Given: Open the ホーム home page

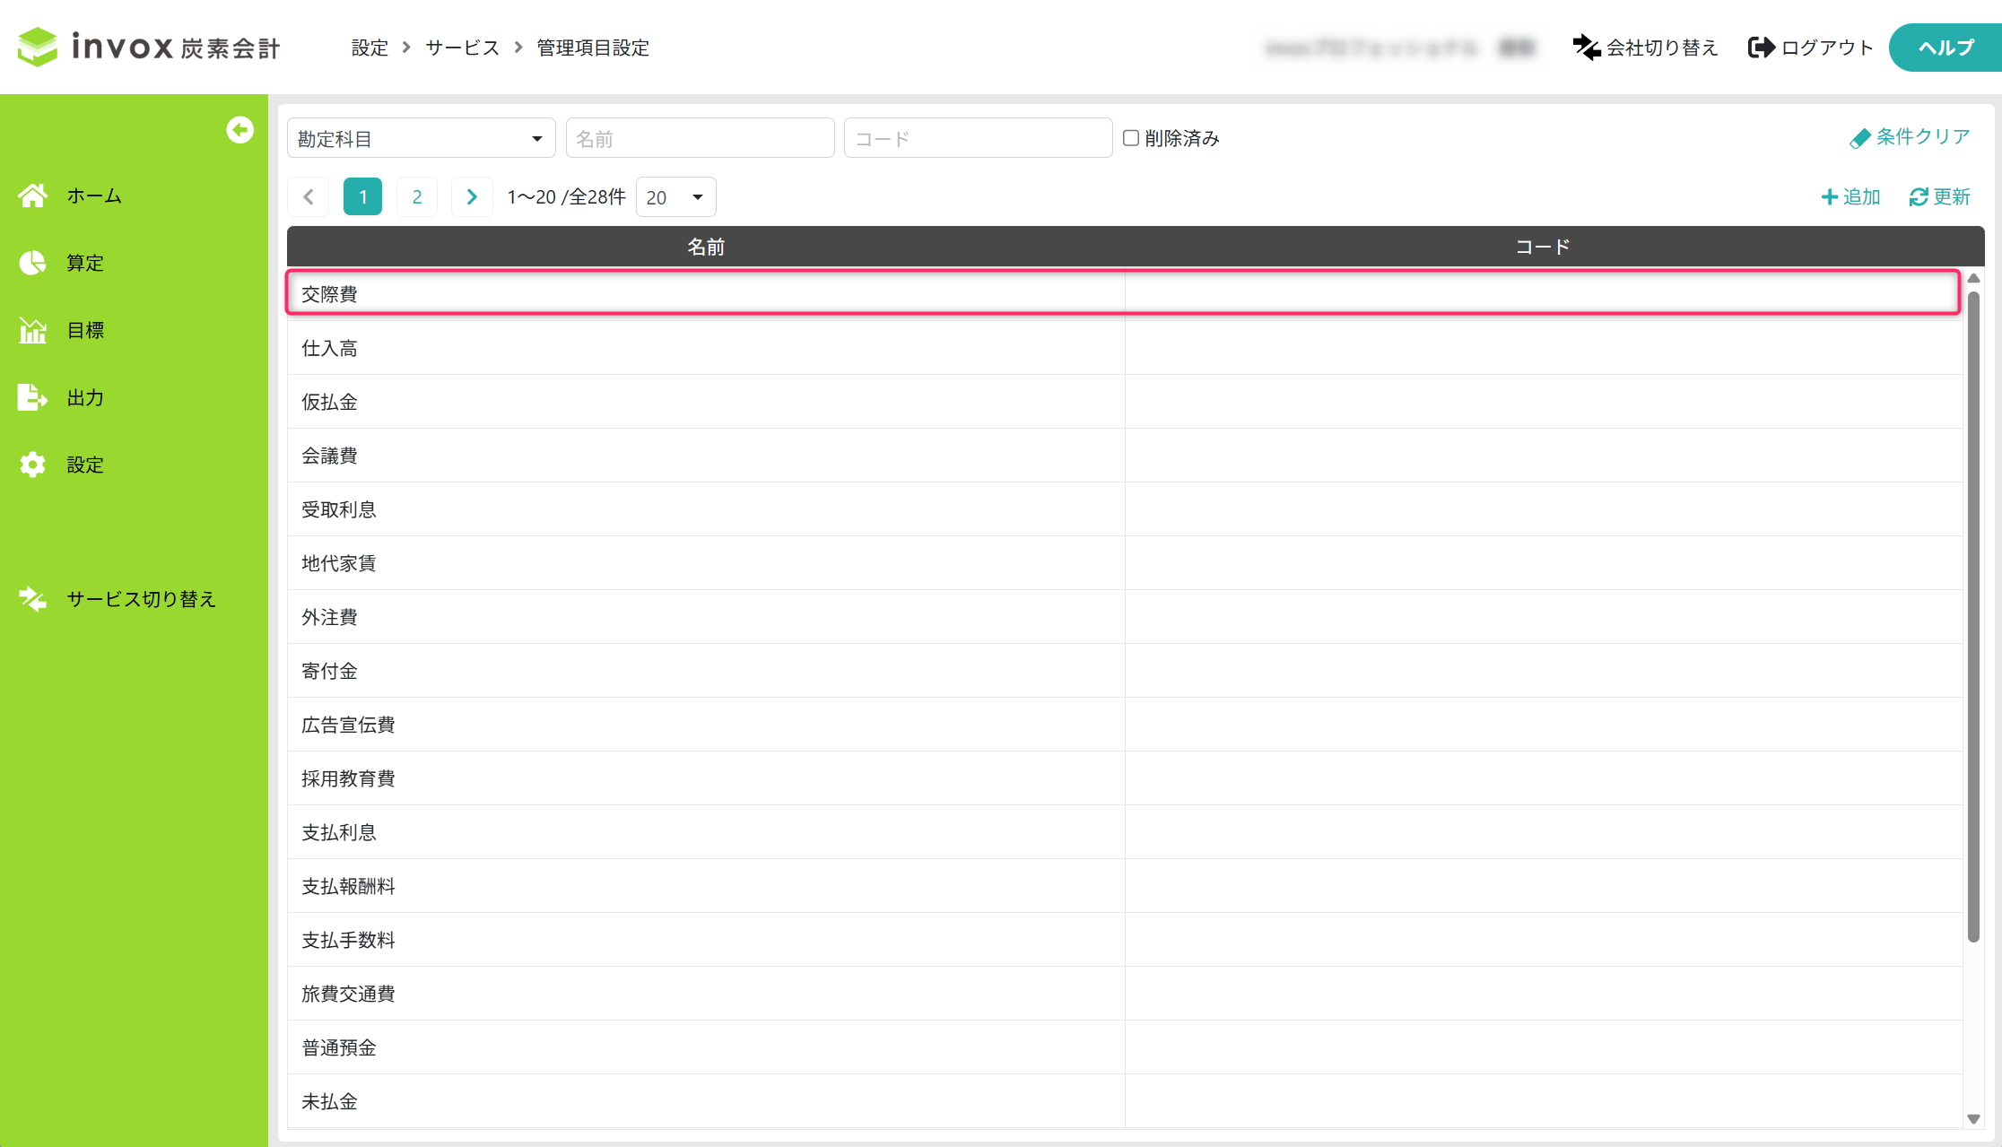Looking at the screenshot, I should tap(93, 196).
